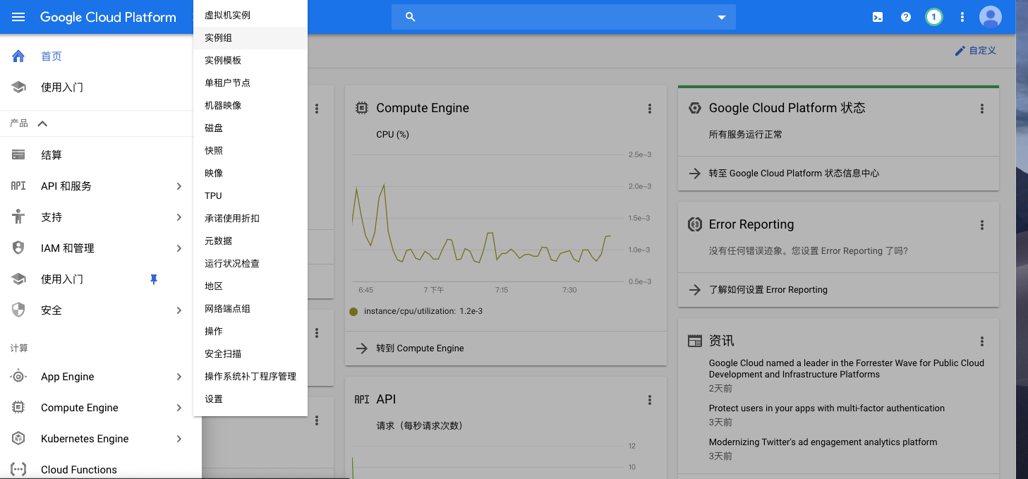Activate the Cloud Shell terminal icon
1028x479 pixels.
tap(878, 17)
